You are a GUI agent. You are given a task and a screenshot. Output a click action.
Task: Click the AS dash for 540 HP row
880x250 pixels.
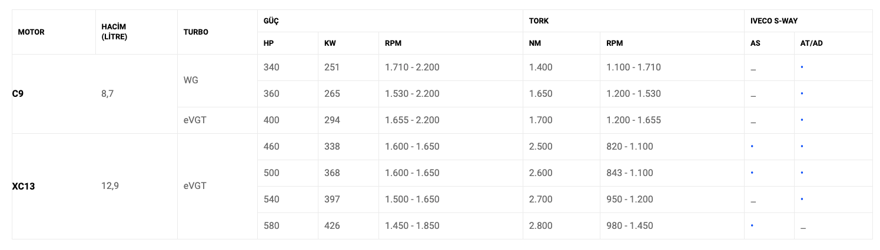point(753,201)
